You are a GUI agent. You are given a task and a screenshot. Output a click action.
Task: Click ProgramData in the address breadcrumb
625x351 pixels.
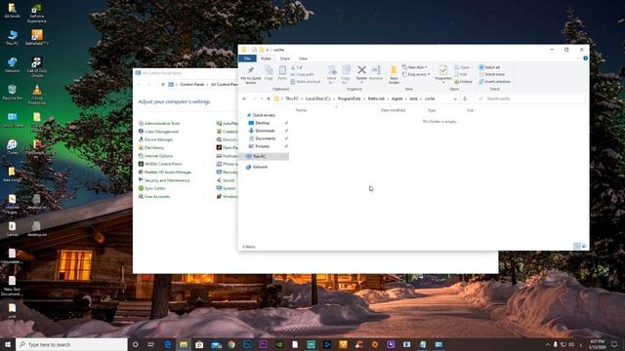[349, 98]
